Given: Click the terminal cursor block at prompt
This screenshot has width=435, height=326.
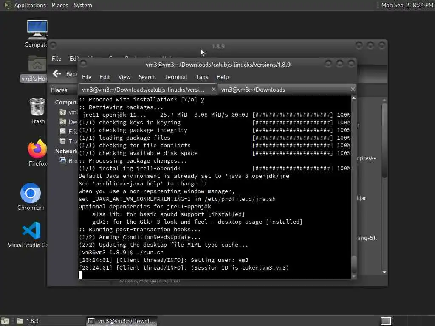Looking at the screenshot, I should click(80, 275).
